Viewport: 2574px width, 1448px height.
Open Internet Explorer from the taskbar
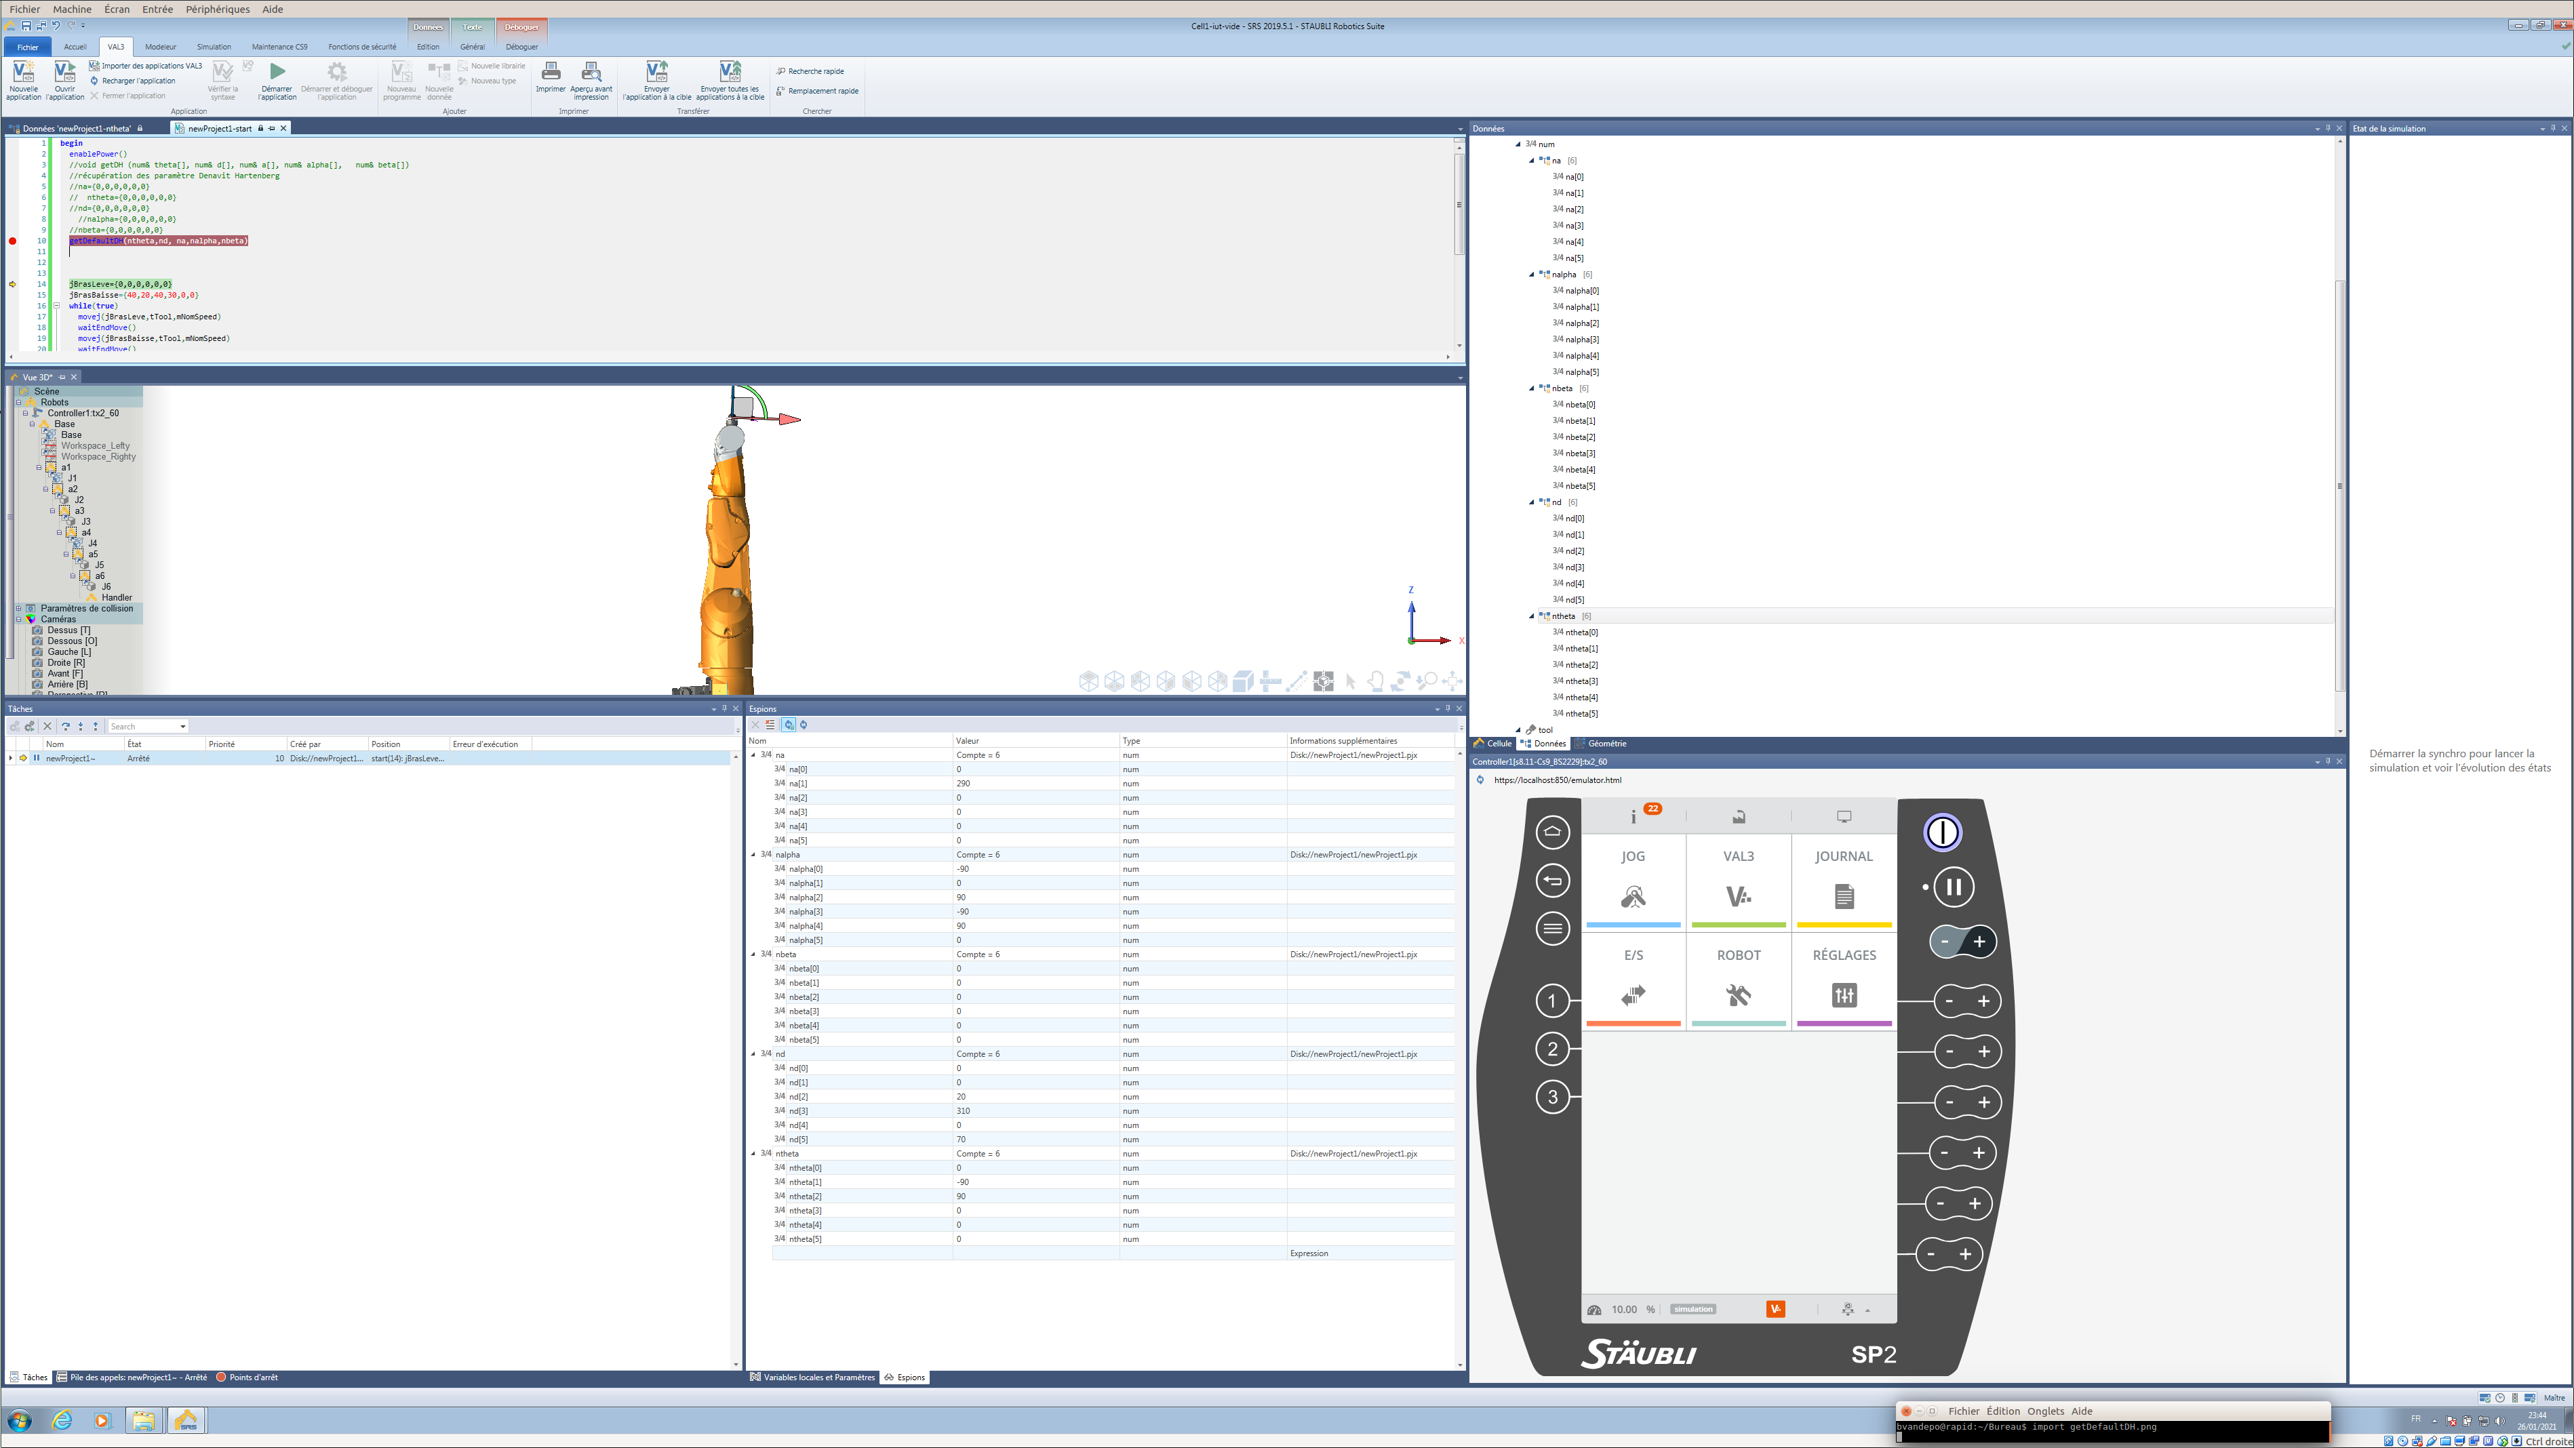62,1420
